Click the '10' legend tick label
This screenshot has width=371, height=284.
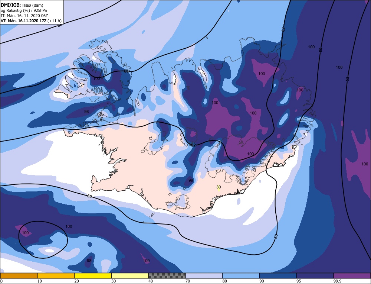[40, 281]
